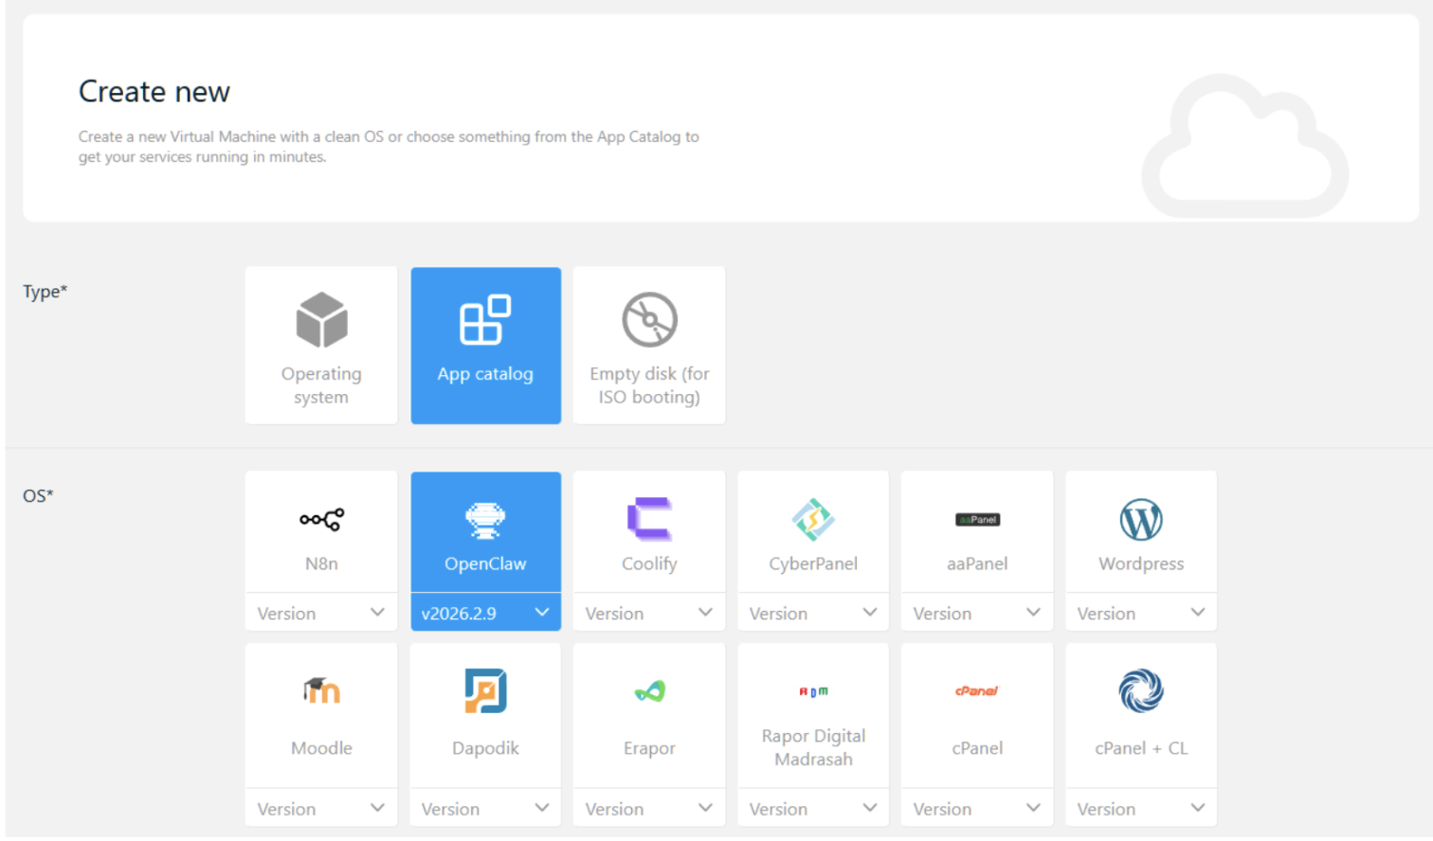
Task: Choose the CyberPanel app icon
Action: click(x=813, y=519)
